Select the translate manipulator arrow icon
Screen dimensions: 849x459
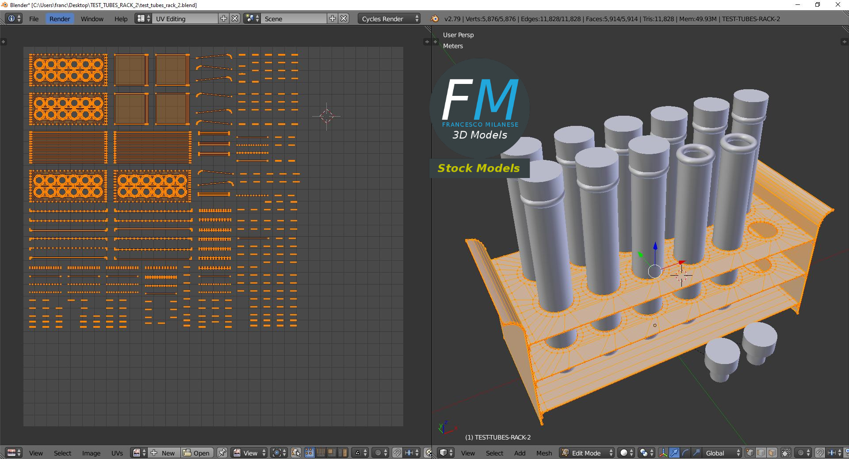click(674, 453)
